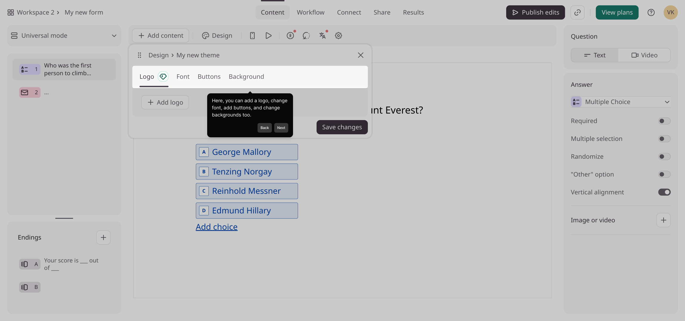Open the help question mark icon
The image size is (685, 321).
[651, 12]
